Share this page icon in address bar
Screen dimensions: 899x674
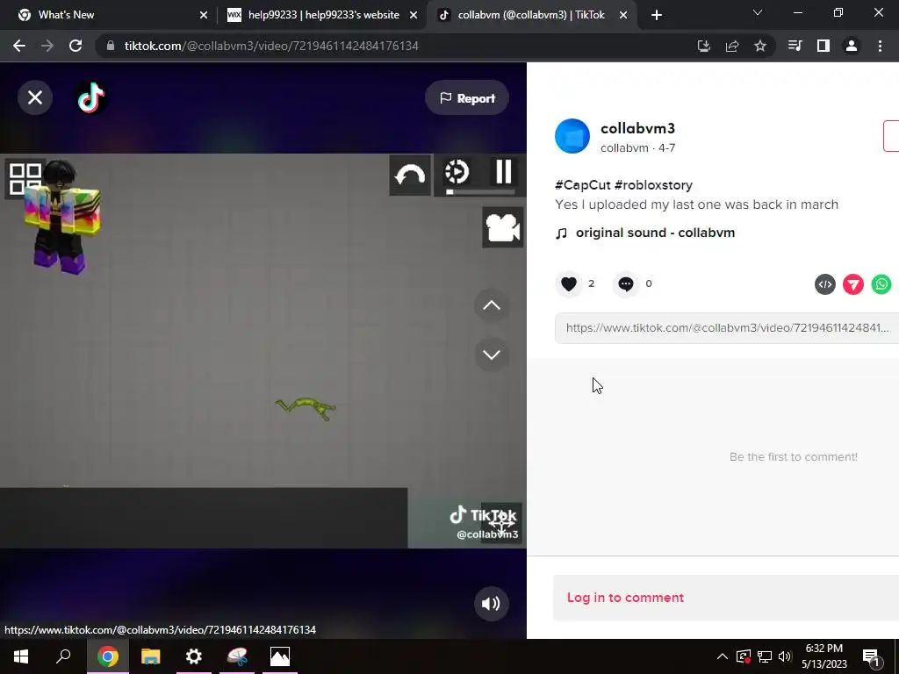tap(732, 46)
